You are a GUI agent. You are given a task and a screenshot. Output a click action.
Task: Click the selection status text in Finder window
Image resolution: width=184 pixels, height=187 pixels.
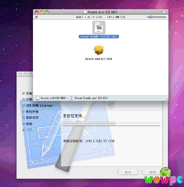pos(100,17)
